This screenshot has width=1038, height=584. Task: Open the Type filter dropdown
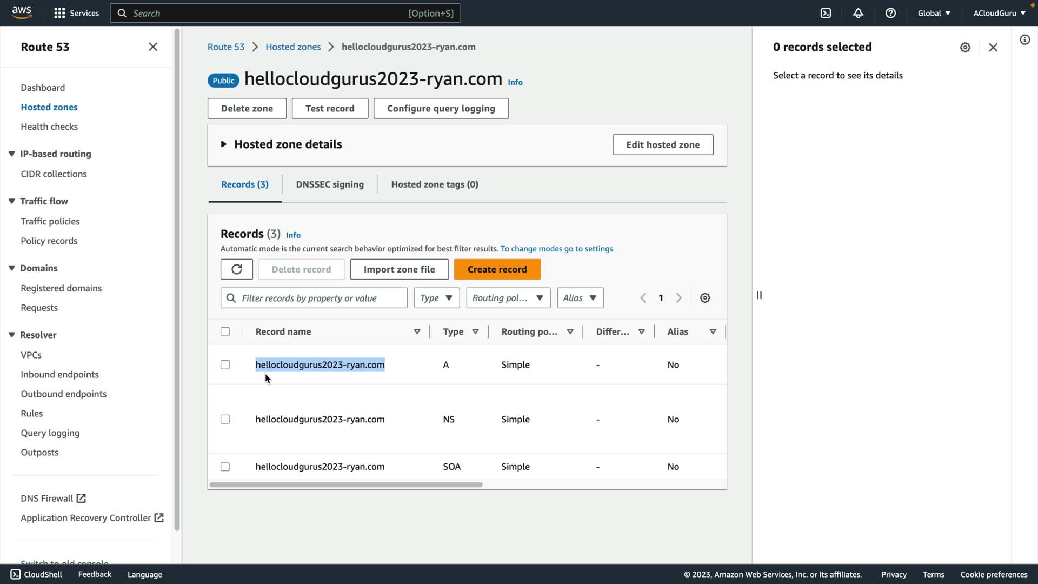[436, 298]
